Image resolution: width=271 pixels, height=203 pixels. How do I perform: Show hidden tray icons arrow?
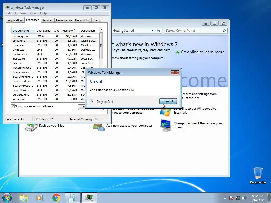[225, 198]
